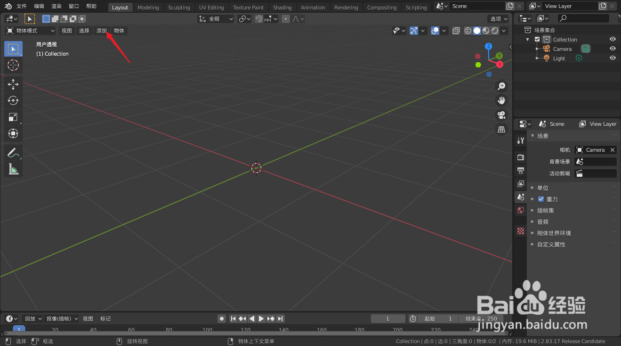
Task: Select the Rotate tool
Action: pos(13,100)
